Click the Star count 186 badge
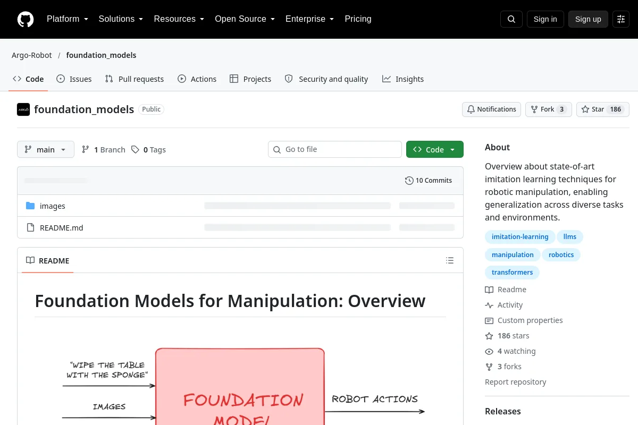638x425 pixels. pyautogui.click(x=616, y=109)
